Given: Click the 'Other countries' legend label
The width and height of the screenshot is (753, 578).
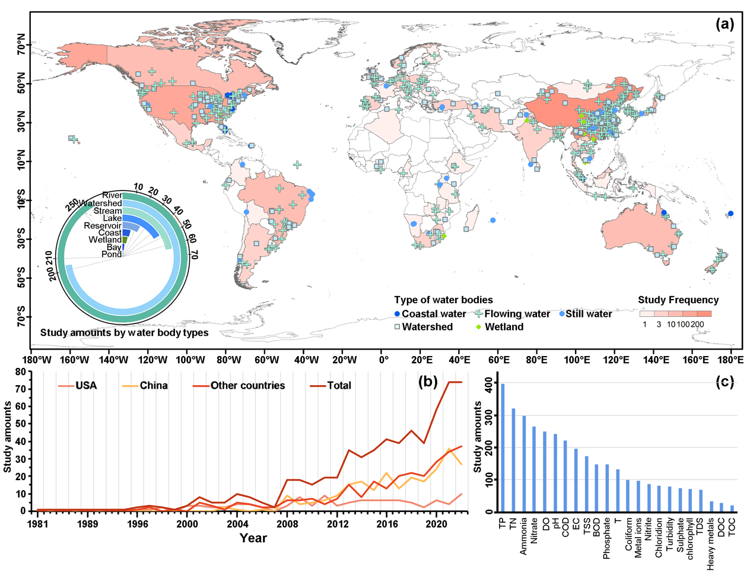Looking at the screenshot, I should click(247, 386).
